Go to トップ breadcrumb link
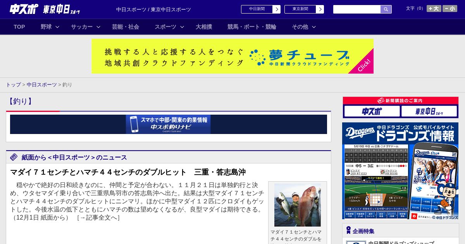This screenshot has height=244, width=465. pyautogui.click(x=13, y=85)
